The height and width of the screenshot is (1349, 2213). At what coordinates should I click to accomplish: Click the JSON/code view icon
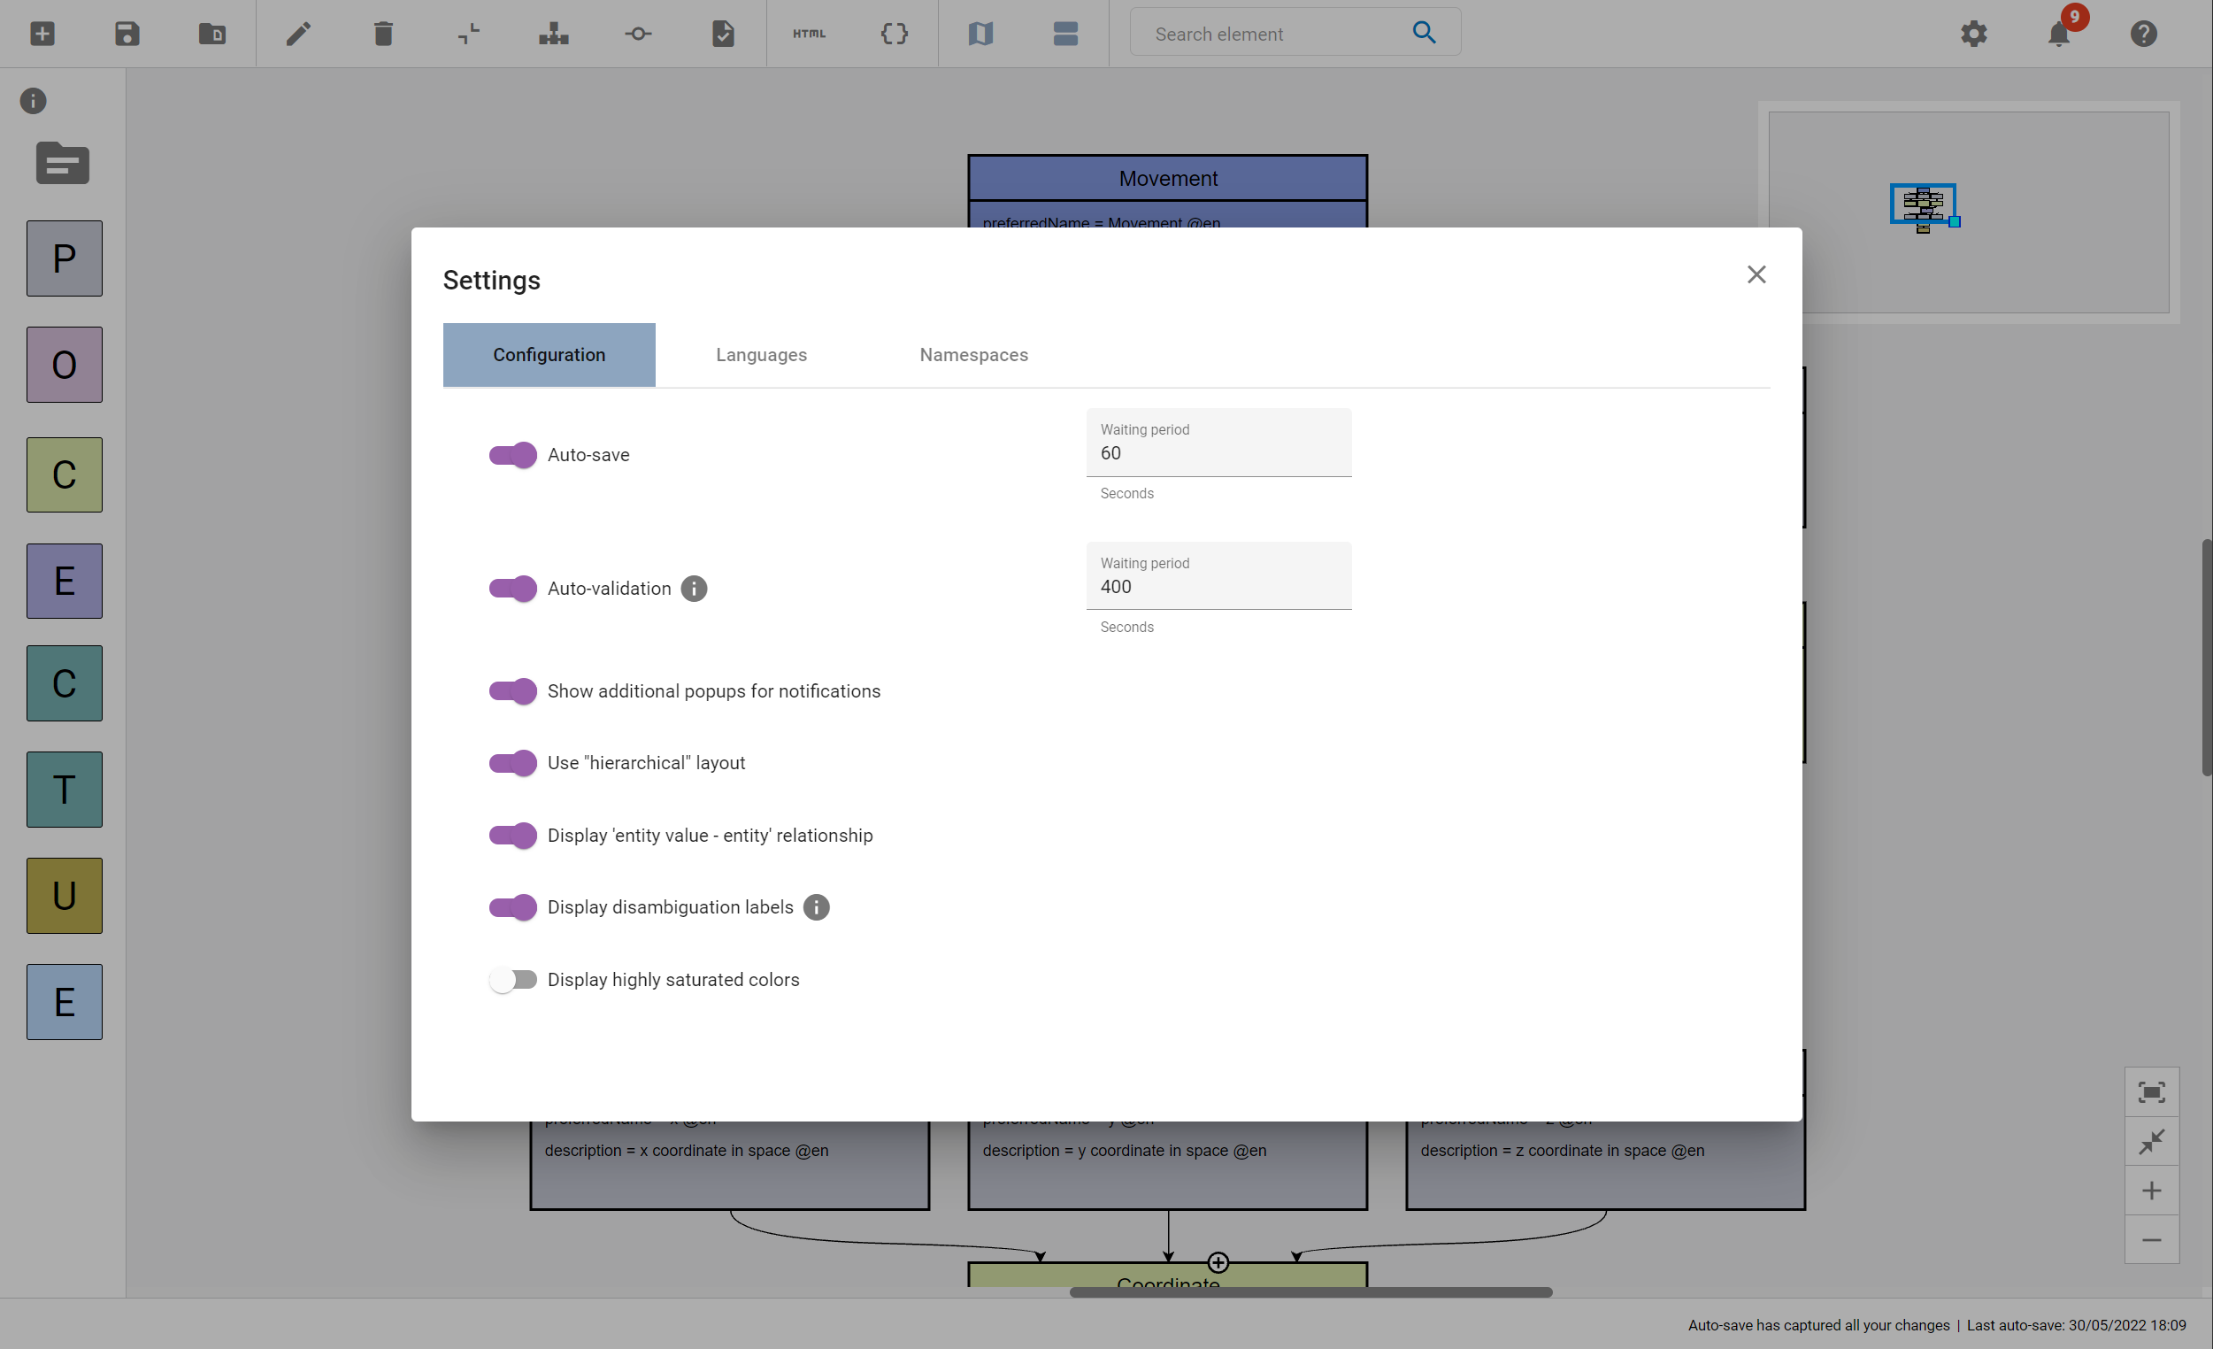[893, 32]
